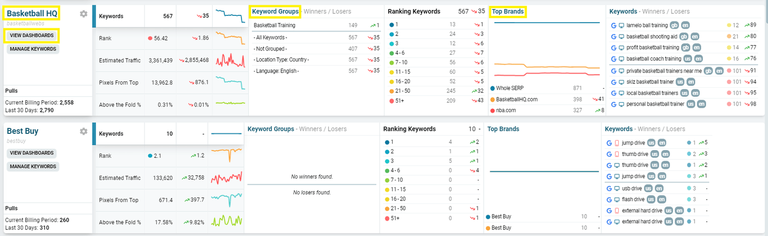
Task: Click the Best Buy Top Brands line chart
Action: click(x=544, y=172)
